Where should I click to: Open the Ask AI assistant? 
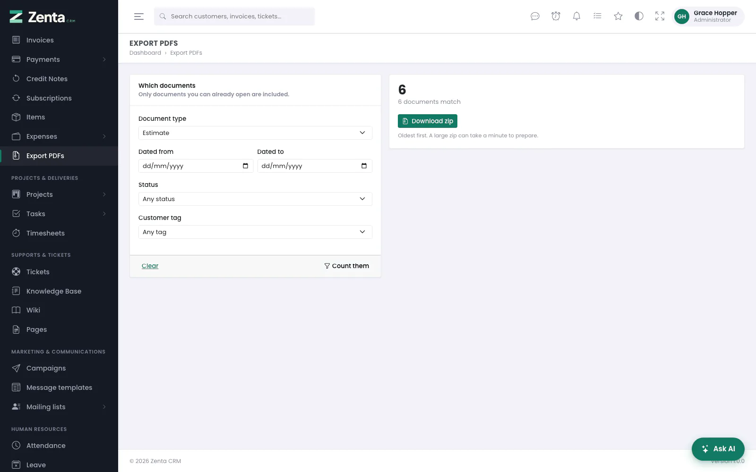718,449
